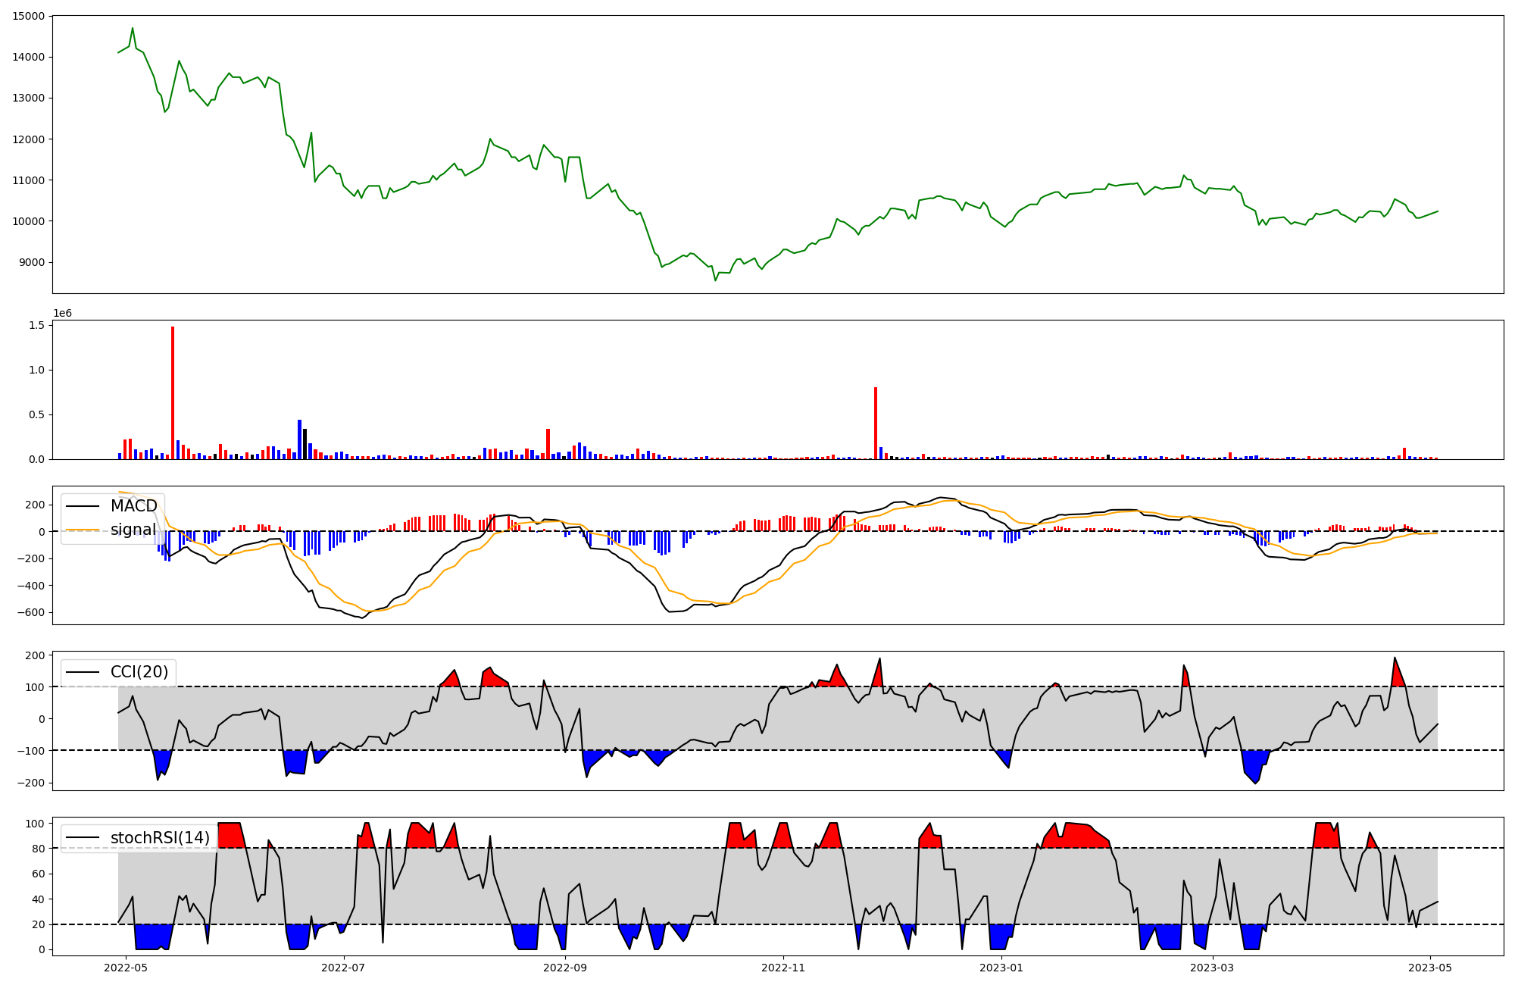This screenshot has height=985, width=1515.
Task: Click the MACD legend label
Action: (x=133, y=506)
